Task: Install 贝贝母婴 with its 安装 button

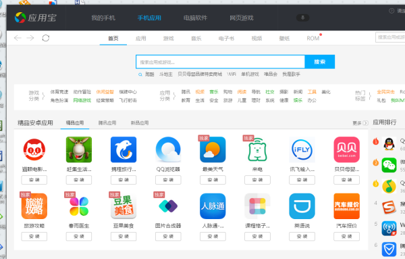Action: click(347, 180)
